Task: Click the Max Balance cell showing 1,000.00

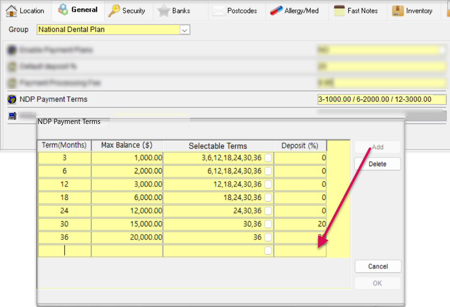Action: point(127,158)
